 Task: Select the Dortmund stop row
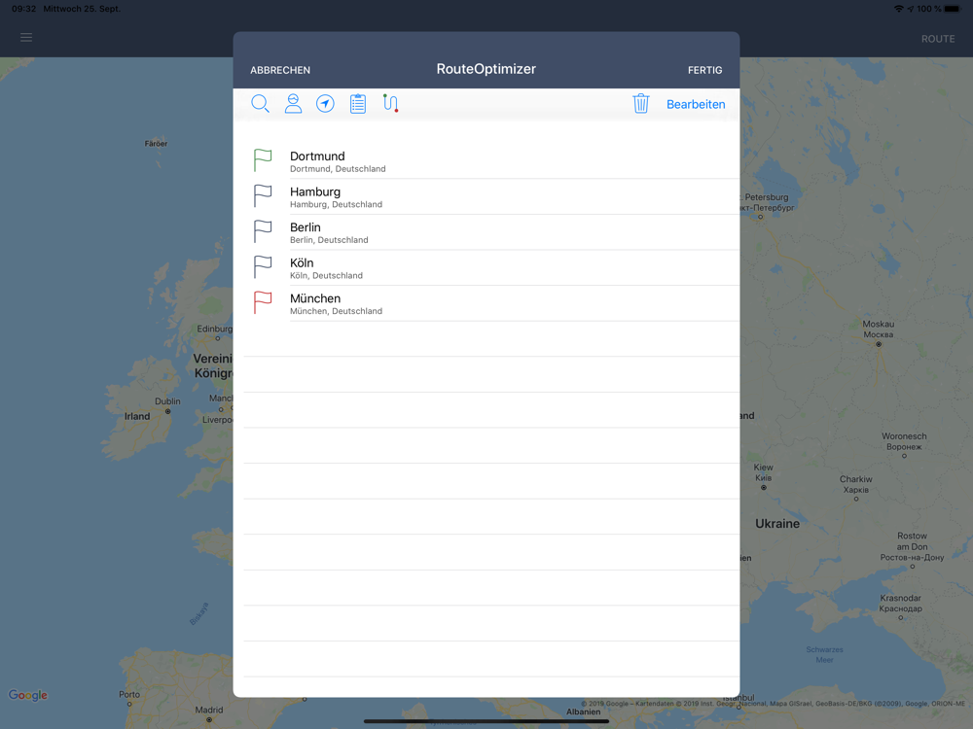[x=486, y=161]
